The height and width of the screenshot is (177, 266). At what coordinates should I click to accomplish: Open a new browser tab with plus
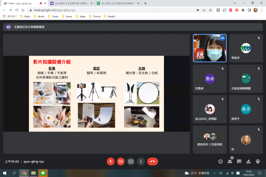click(145, 3)
